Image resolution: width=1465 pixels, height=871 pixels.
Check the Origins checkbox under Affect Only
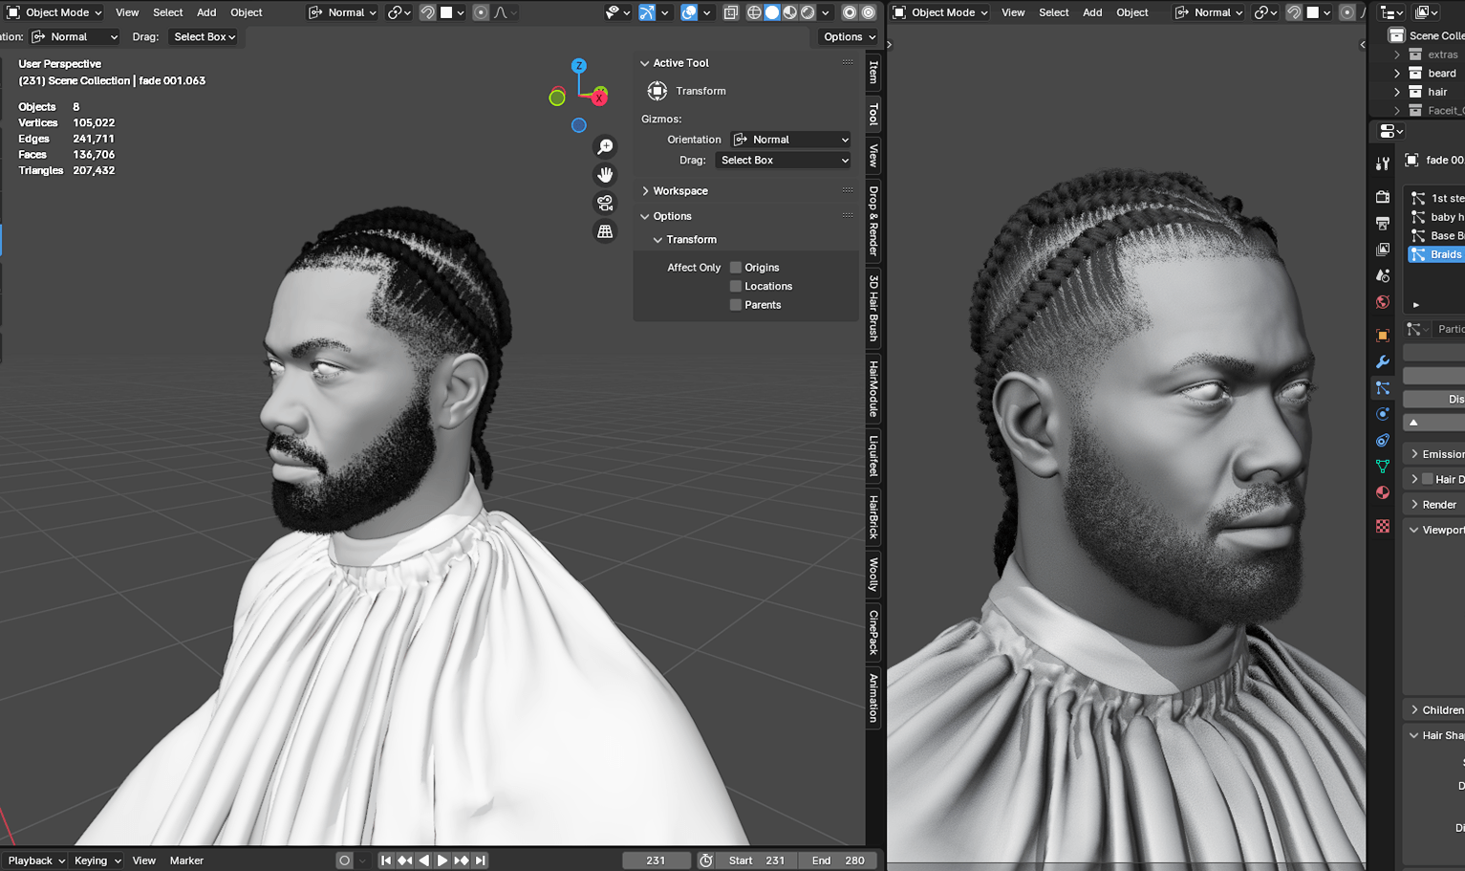(737, 267)
